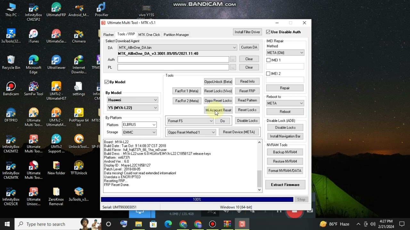Click the Reset FRP button

tap(247, 91)
